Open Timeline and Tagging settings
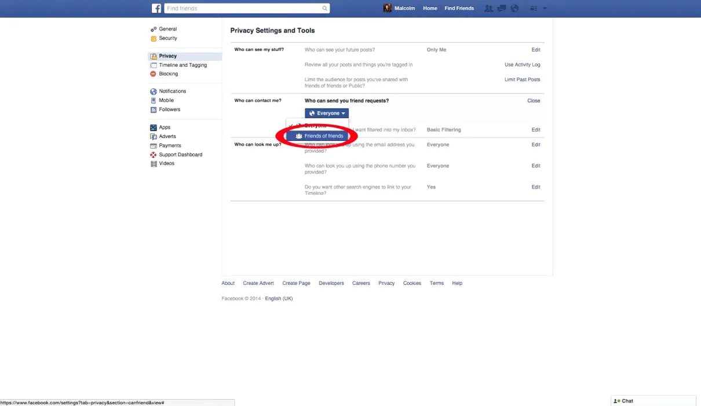Screen dimensions: 701x406 [x=182, y=65]
